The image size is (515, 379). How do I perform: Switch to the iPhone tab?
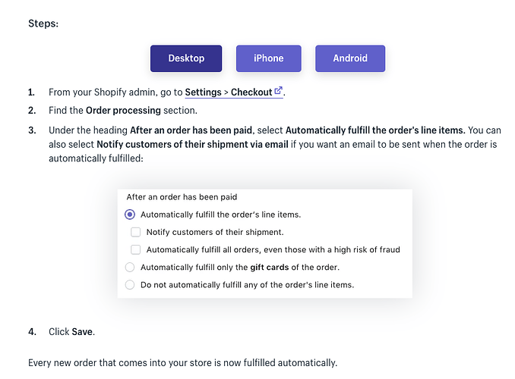[x=268, y=58]
